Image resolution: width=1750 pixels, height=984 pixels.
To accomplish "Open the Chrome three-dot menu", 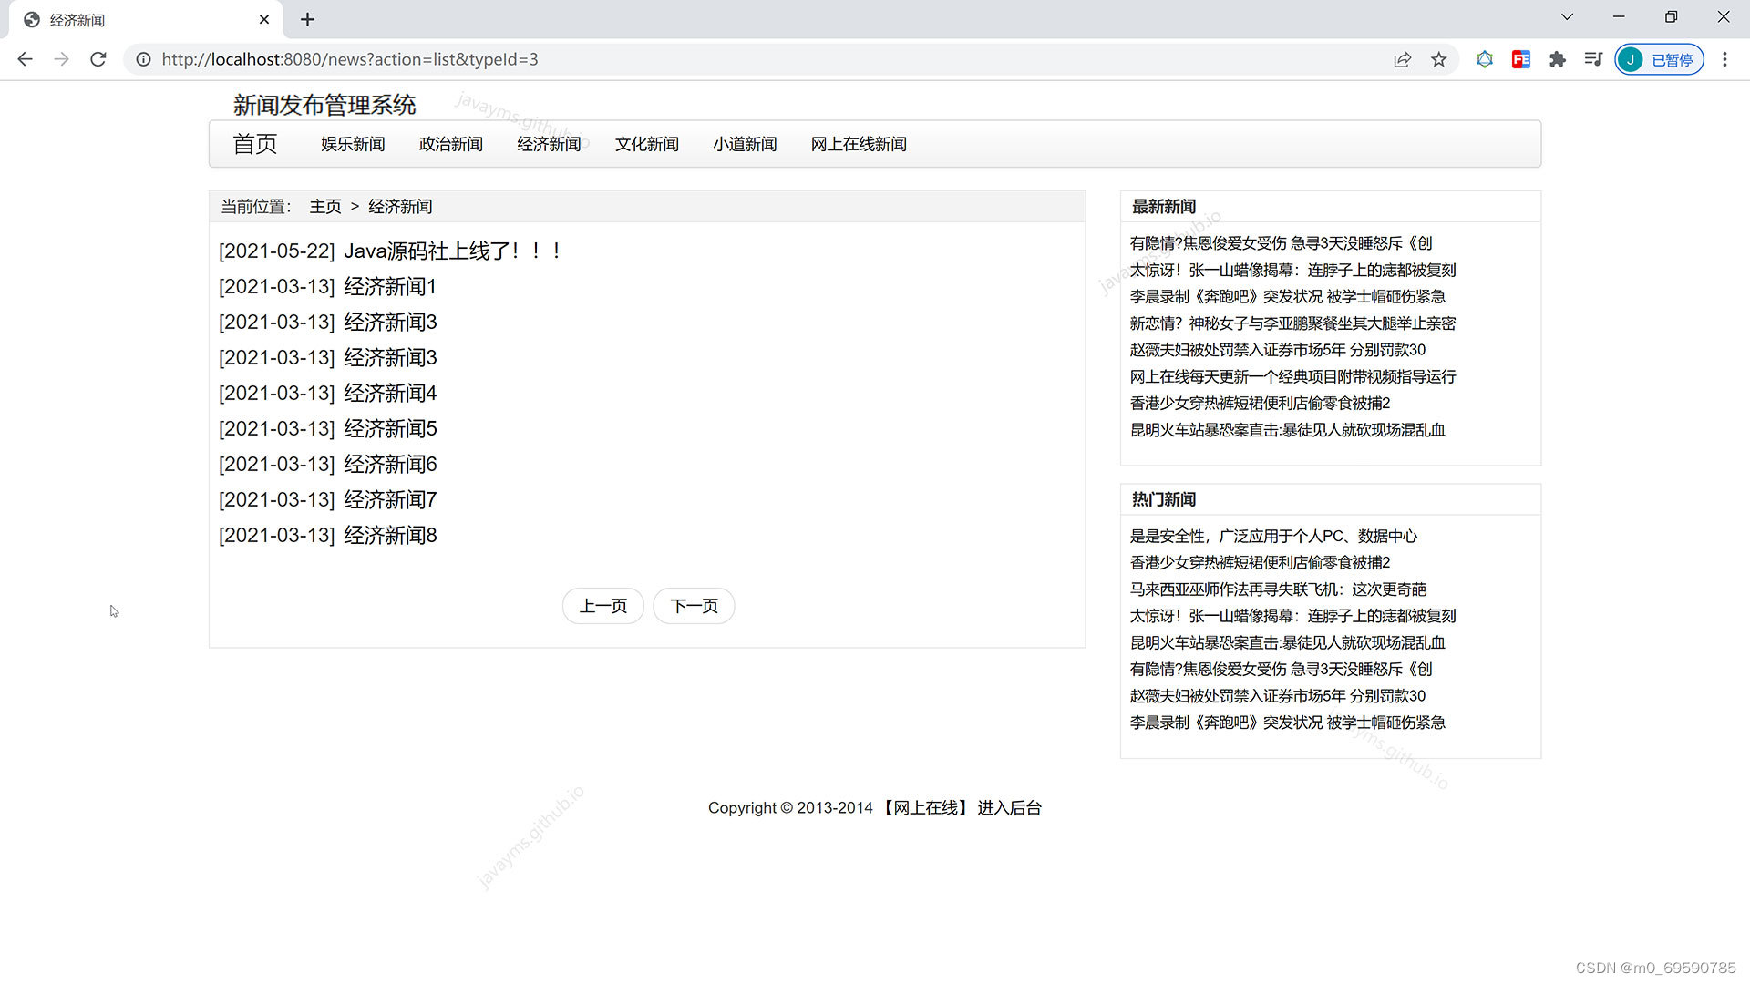I will tap(1724, 59).
